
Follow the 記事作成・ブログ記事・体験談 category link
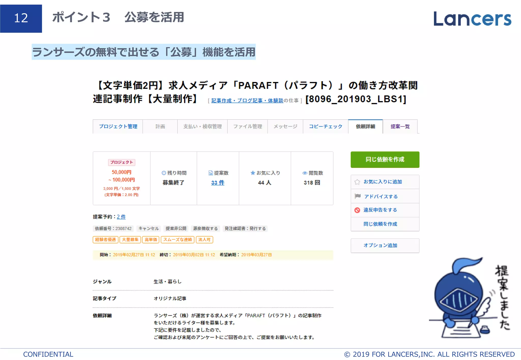pos(247,101)
